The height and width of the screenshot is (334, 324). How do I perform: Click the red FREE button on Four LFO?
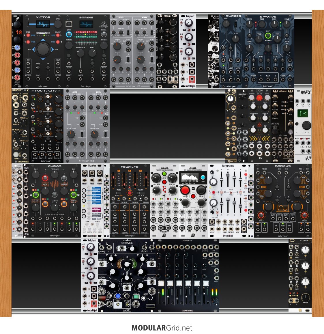[130, 193]
